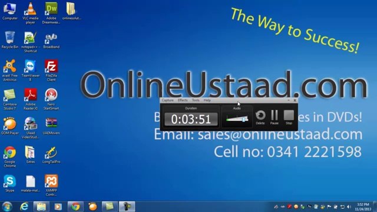
Task: Open the Capture menu in the recorder
Action: pos(167,100)
